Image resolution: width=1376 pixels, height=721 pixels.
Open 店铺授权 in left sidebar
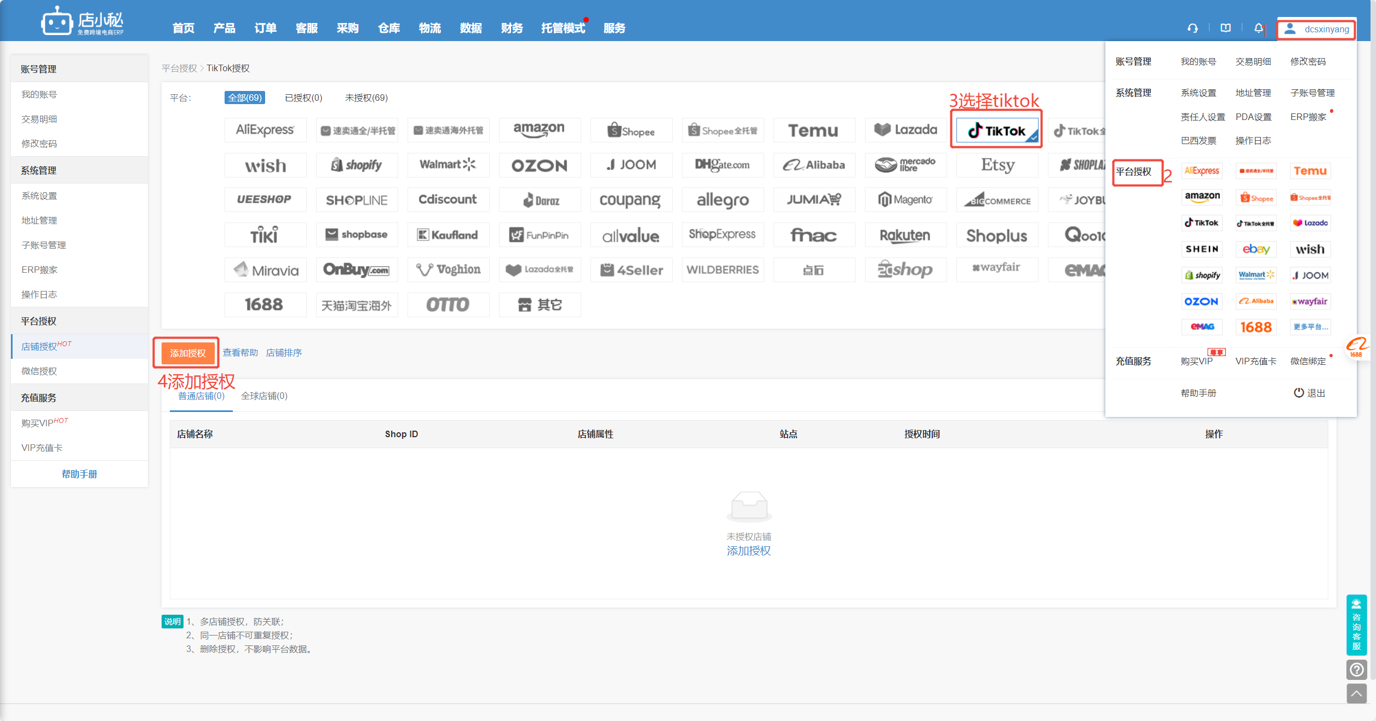pyautogui.click(x=79, y=346)
